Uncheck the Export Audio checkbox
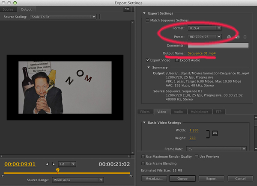This screenshot has width=257, height=186. coord(177,60)
